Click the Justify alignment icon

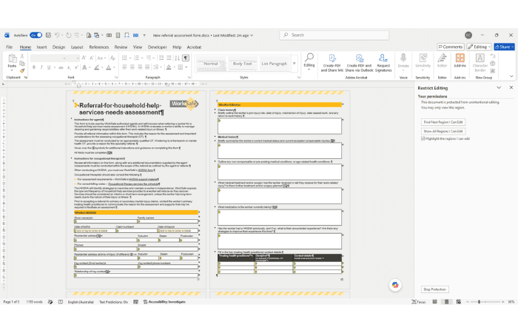(147, 67)
